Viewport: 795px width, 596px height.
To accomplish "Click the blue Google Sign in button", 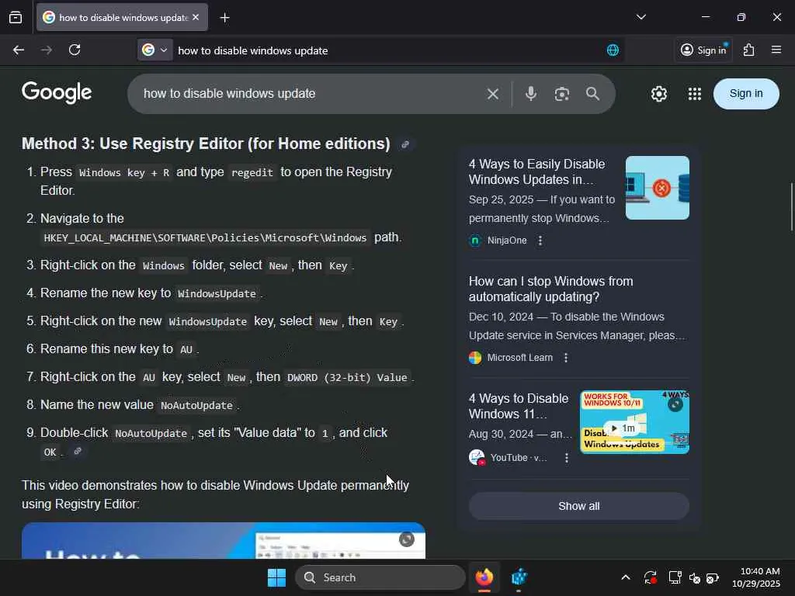I will 746,94.
